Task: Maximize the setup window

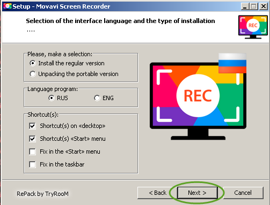Action: click(254, 6)
